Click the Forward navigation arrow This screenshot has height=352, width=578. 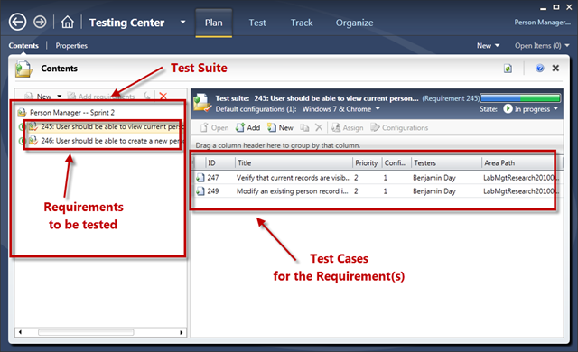40,22
